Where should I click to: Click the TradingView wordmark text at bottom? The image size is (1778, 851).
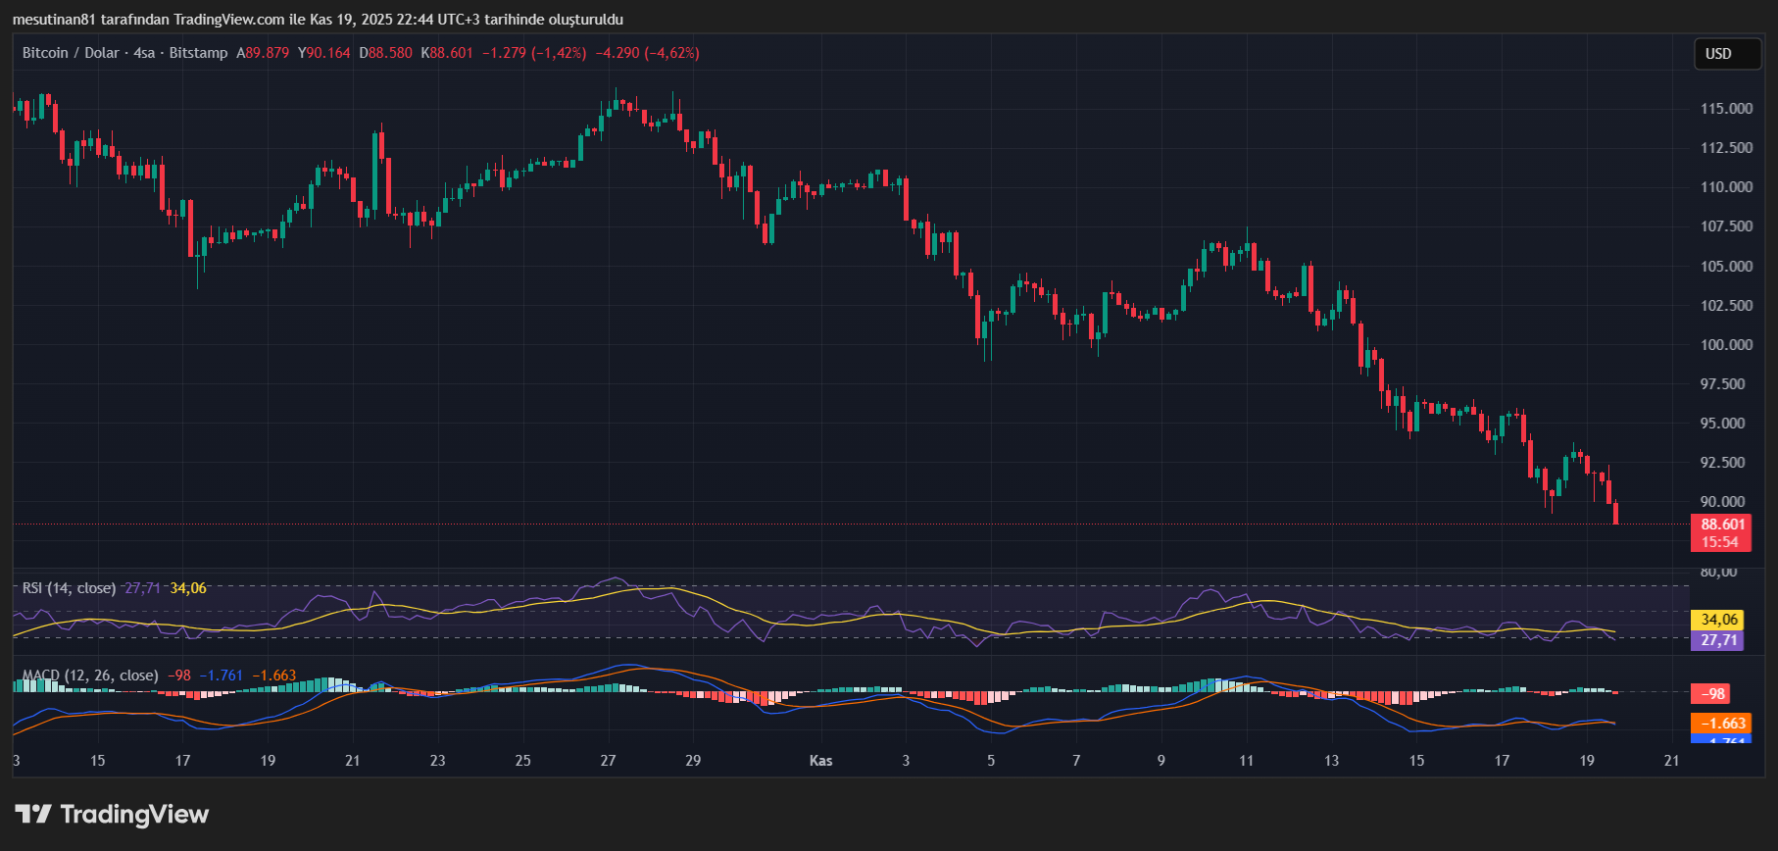(134, 814)
